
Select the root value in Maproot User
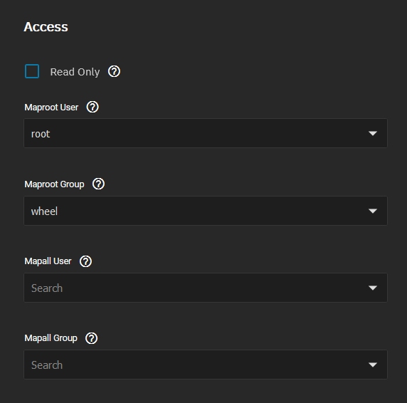click(41, 134)
